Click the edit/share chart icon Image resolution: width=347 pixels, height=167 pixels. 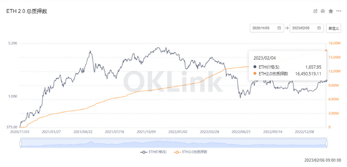[x=316, y=11]
